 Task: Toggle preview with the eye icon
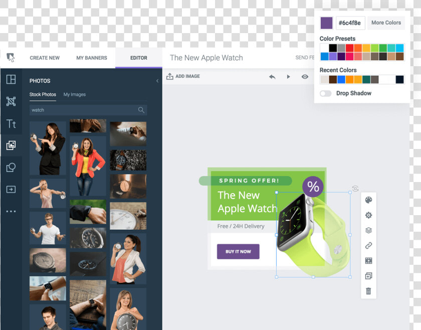pyautogui.click(x=305, y=77)
